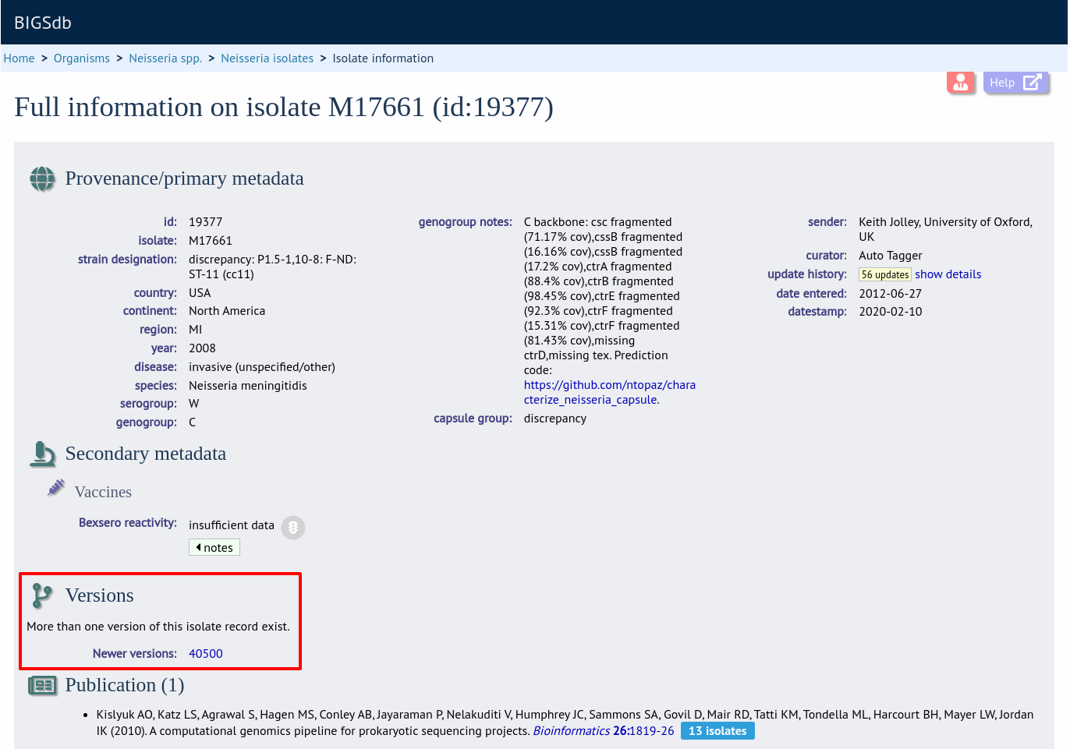Expand the Bexsero notes toggle
The image size is (1070, 749).
[214, 547]
